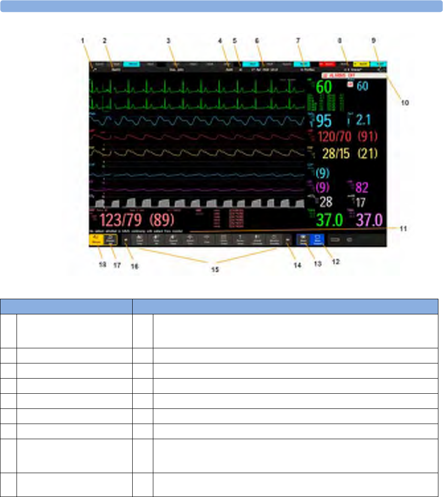The image size is (443, 497).
Task: Select magenta numeric 82
Action: point(362,187)
